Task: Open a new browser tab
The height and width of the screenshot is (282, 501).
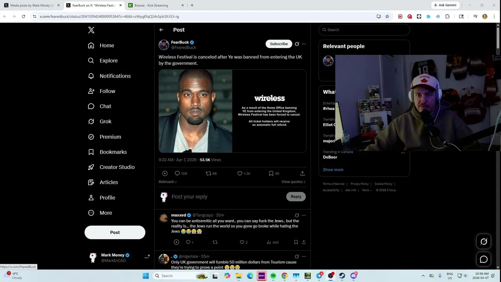Action: coord(192,5)
